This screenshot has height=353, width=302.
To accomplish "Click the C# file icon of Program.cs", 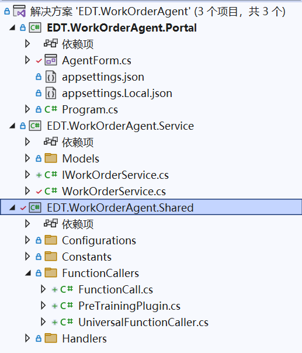I will pos(51,109).
